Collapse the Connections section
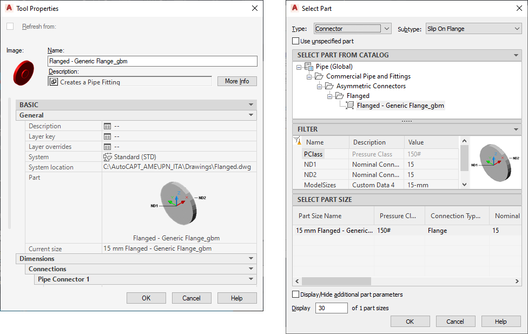Viewport: 528px width, 334px height. click(251, 269)
